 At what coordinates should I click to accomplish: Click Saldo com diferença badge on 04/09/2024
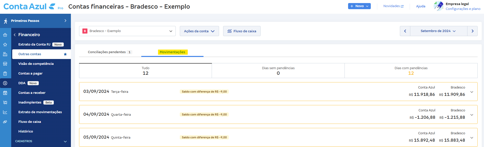(x=204, y=114)
